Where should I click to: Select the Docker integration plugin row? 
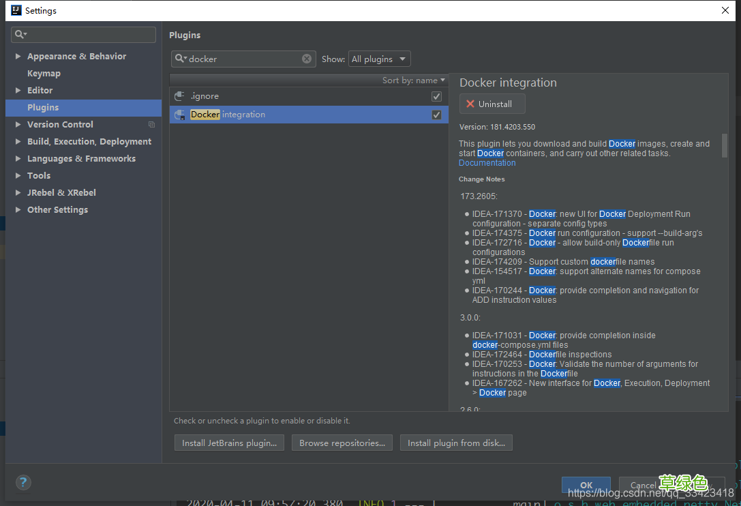(309, 115)
